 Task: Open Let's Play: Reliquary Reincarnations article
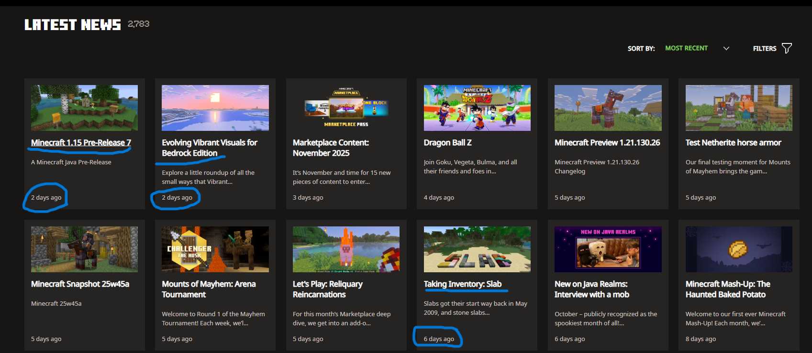327,289
